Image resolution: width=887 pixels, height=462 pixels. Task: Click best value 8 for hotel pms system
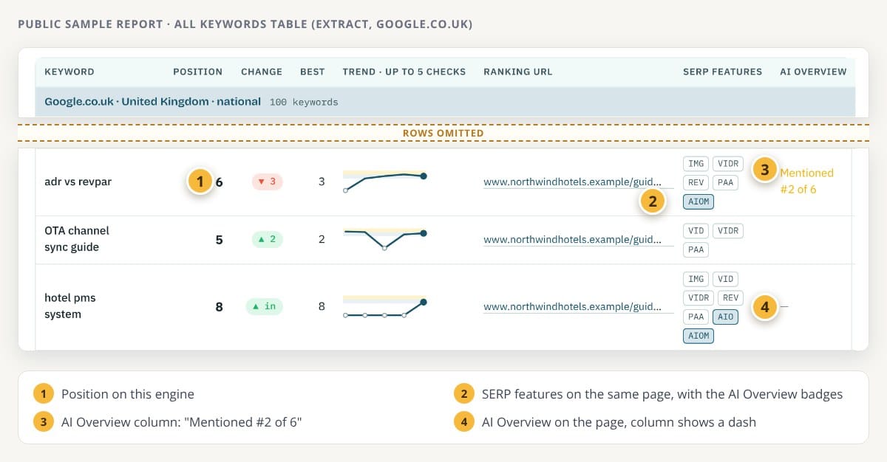[322, 306]
